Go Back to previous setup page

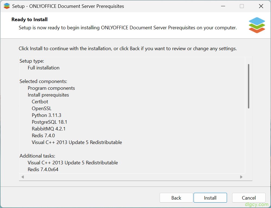click(176, 198)
